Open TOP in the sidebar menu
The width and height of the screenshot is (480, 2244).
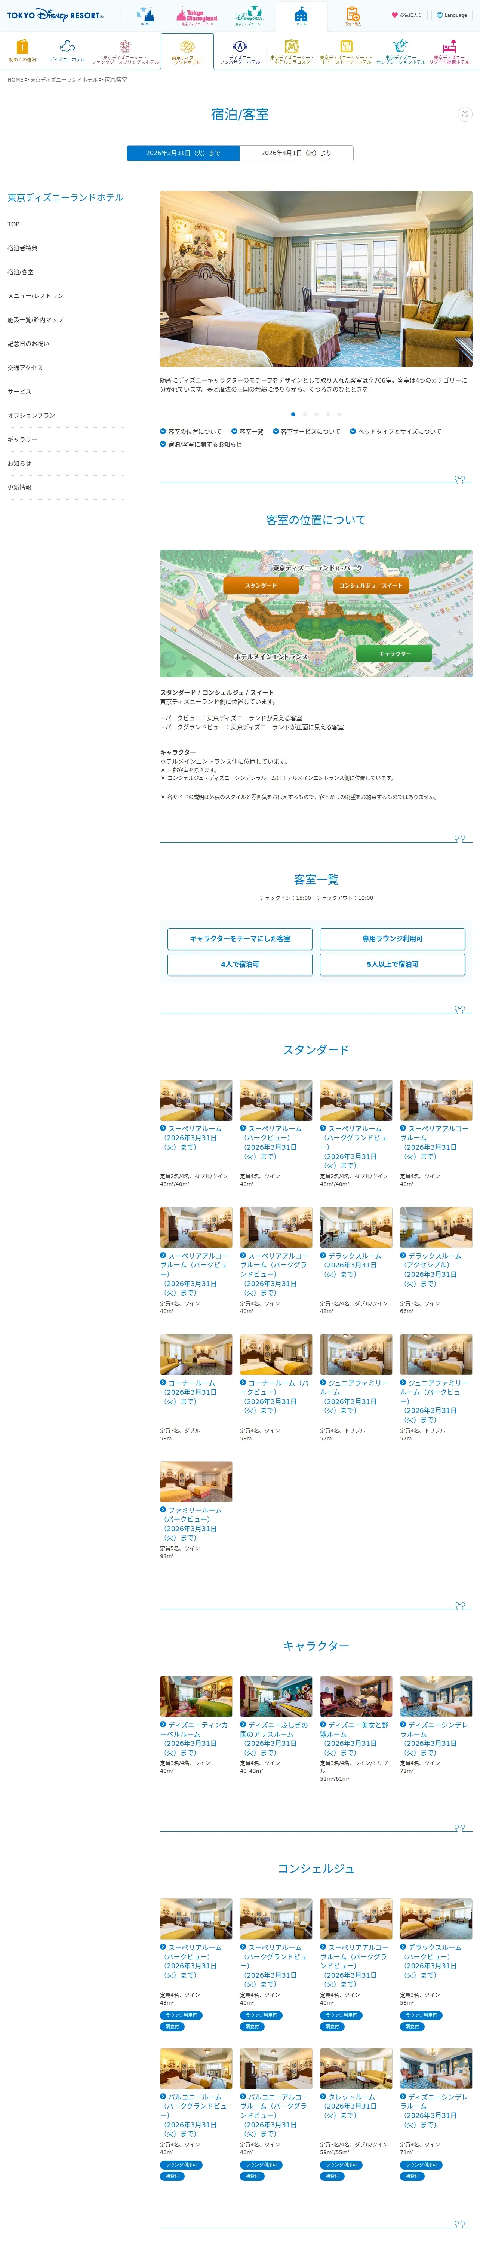(66, 224)
